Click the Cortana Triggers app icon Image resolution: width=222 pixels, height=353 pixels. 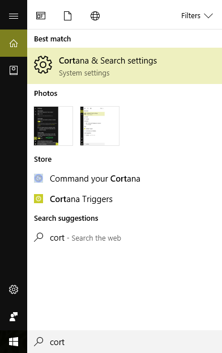(x=39, y=199)
